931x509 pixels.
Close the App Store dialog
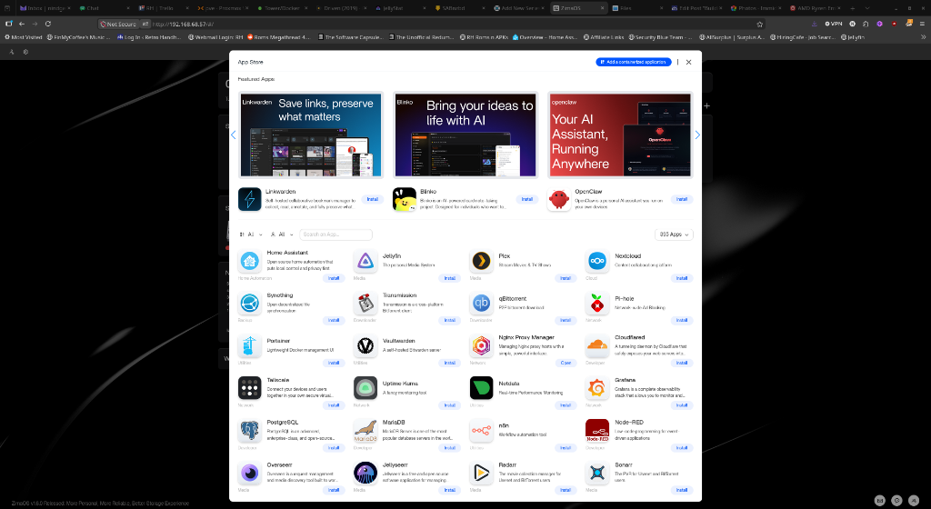pos(689,62)
